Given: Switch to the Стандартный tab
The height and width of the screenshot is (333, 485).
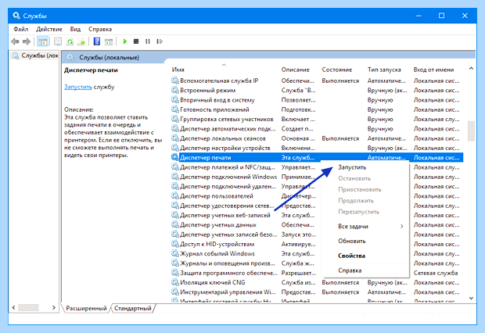Looking at the screenshot, I should (133, 308).
